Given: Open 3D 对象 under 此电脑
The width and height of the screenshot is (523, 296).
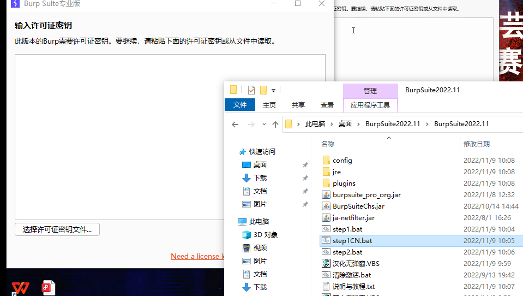Looking at the screenshot, I should [x=266, y=235].
